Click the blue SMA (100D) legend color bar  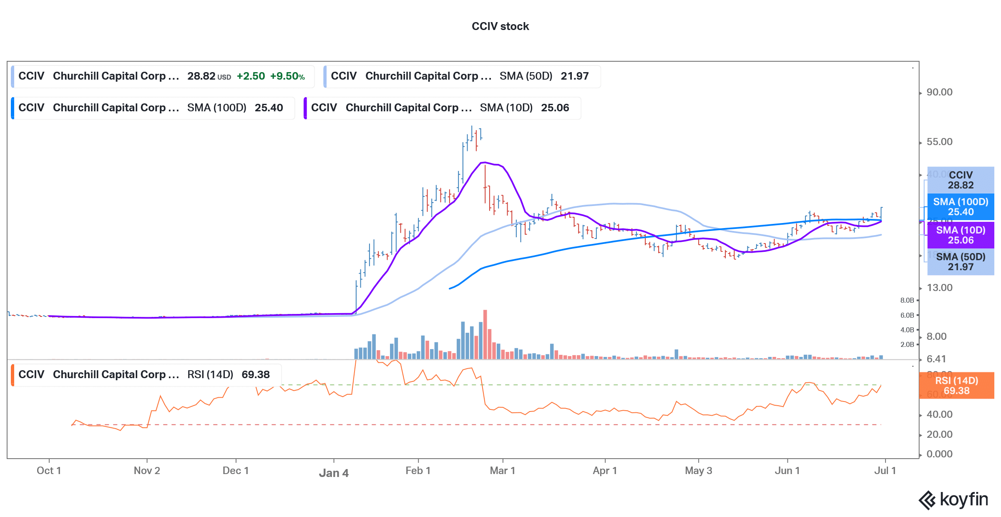(13, 108)
